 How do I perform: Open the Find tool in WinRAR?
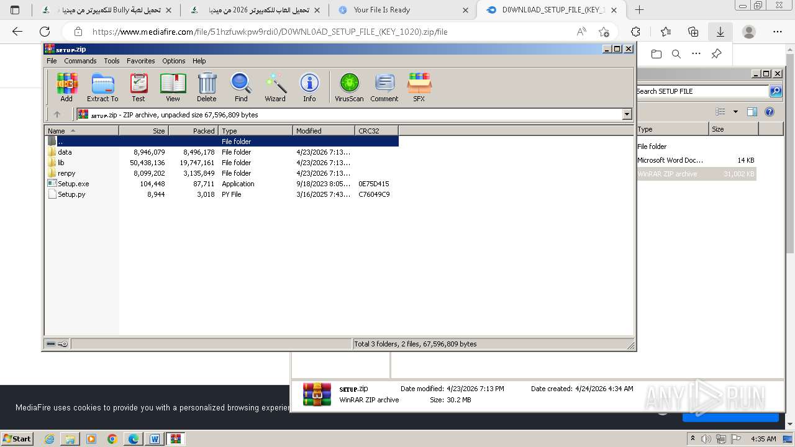[241, 87]
